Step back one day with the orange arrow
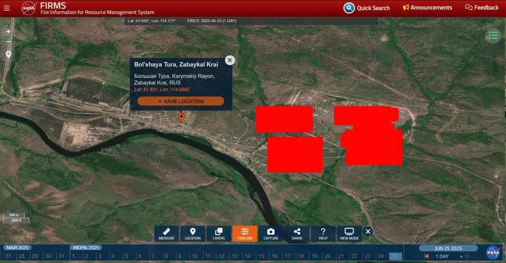 coord(427,256)
